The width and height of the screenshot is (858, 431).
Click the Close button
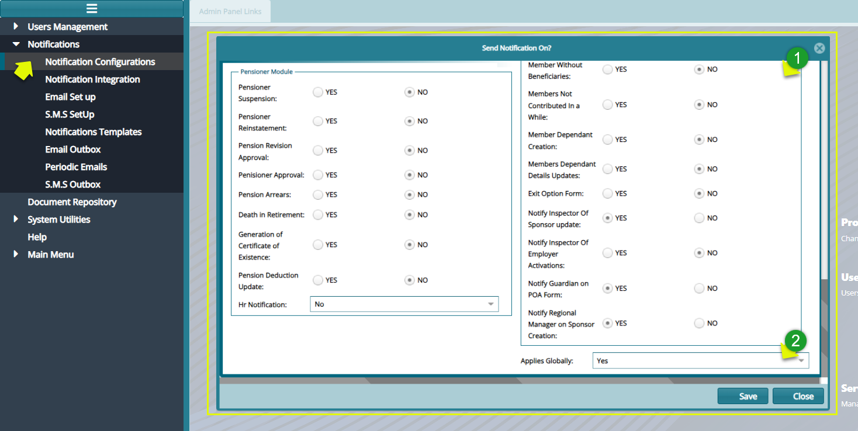tap(798, 395)
